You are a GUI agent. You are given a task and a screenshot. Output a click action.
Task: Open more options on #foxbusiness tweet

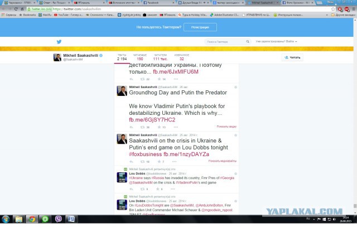coord(175,161)
